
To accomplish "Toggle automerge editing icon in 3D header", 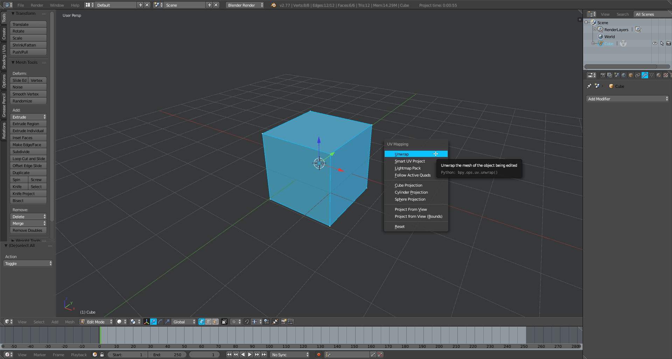I will click(275, 322).
